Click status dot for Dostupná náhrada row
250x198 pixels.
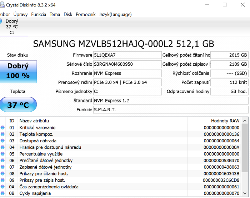tap(2, 141)
